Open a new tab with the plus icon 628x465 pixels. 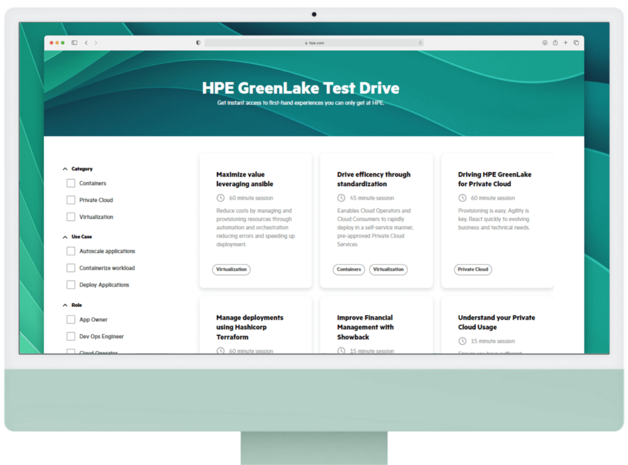565,42
